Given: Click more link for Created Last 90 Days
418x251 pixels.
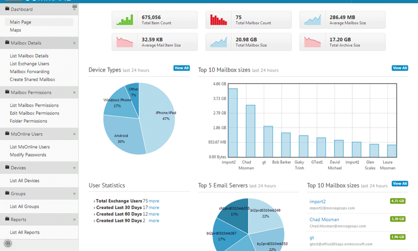Looking at the screenshot, I should [x=154, y=221].
